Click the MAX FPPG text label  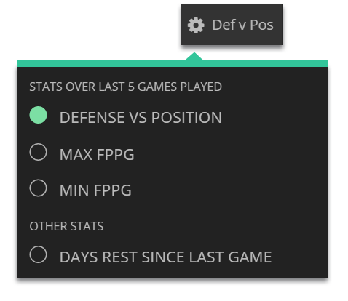pyautogui.click(x=97, y=155)
